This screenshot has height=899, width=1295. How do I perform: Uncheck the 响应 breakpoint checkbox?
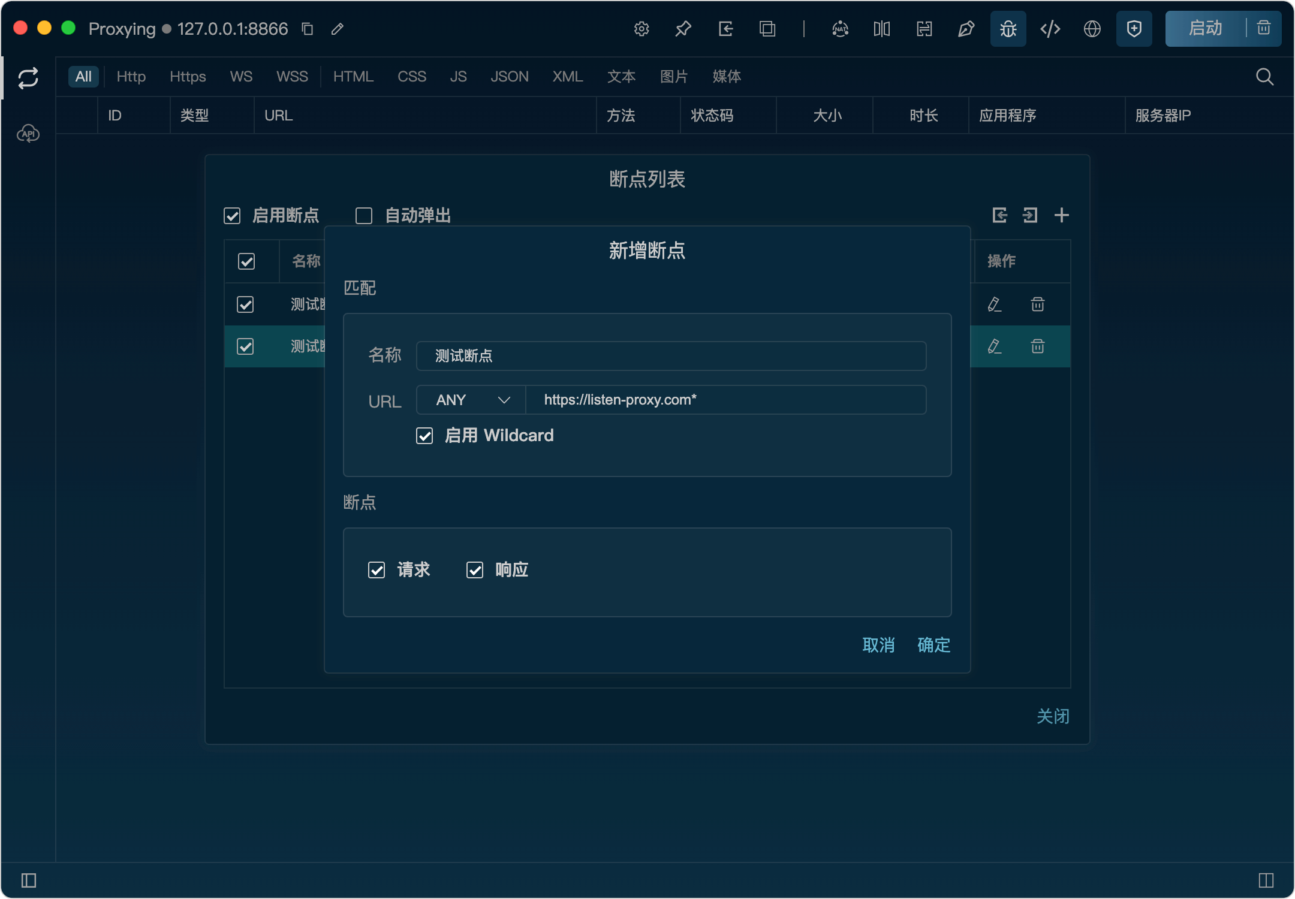[x=475, y=570]
